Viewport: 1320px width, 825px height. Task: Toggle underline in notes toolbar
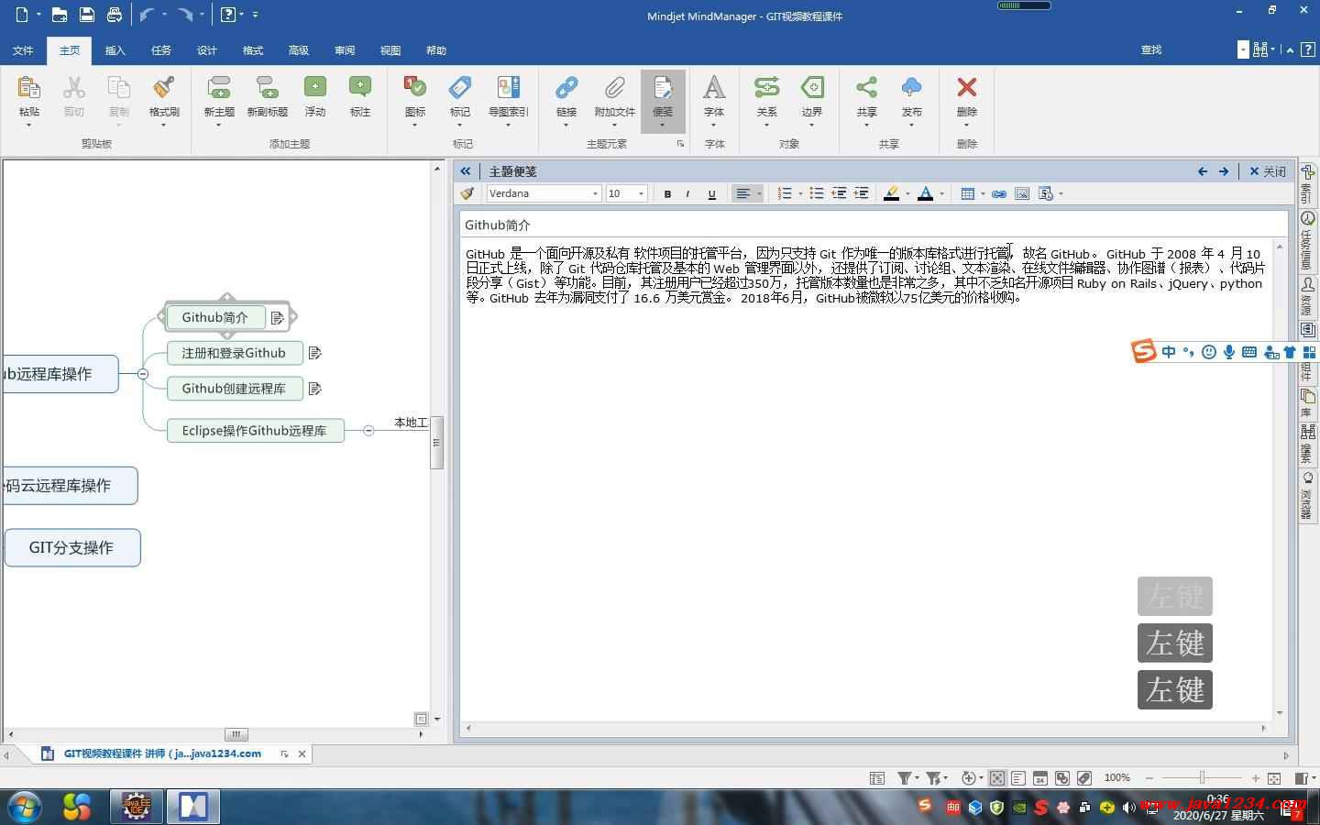coord(711,193)
